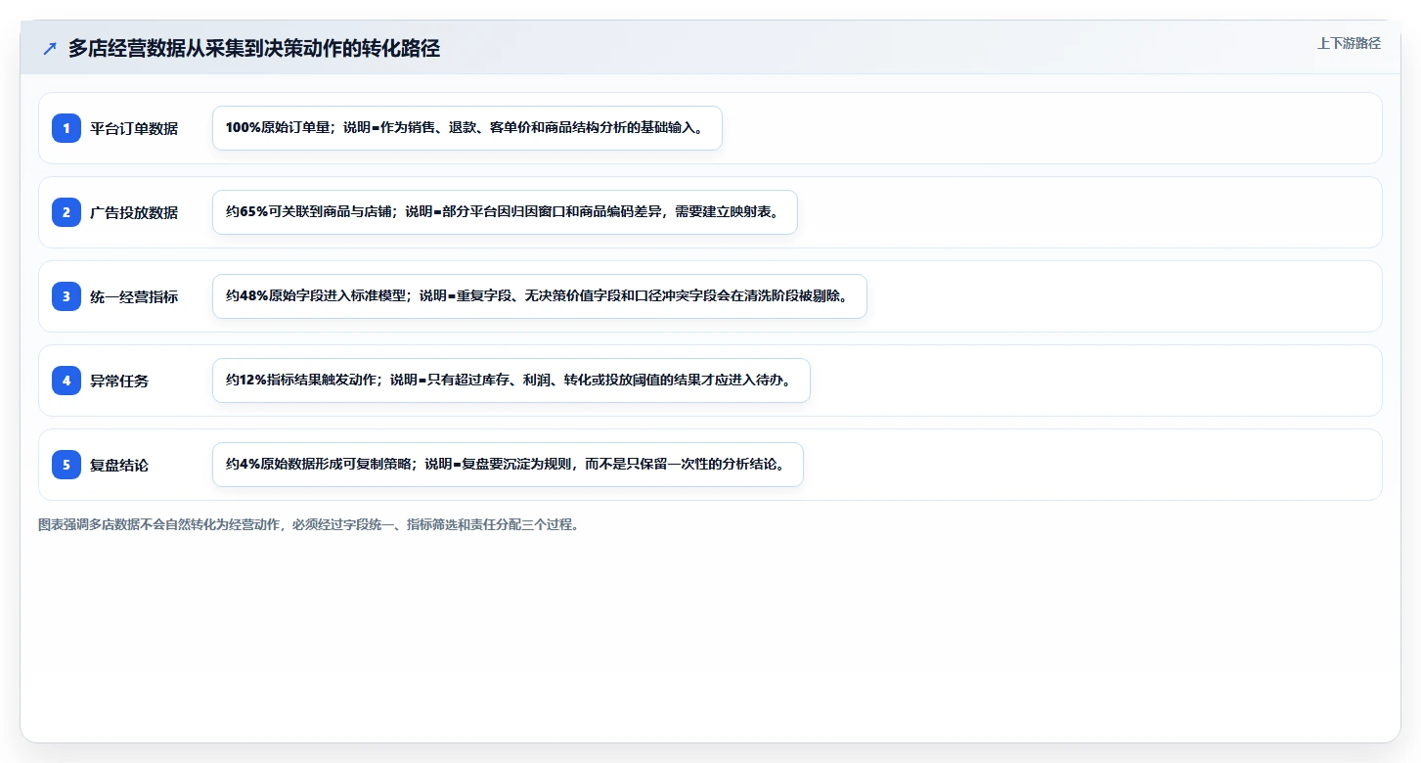Open the 约12%指标结果触发动作 description box
The image size is (1421, 763).
[511, 381]
